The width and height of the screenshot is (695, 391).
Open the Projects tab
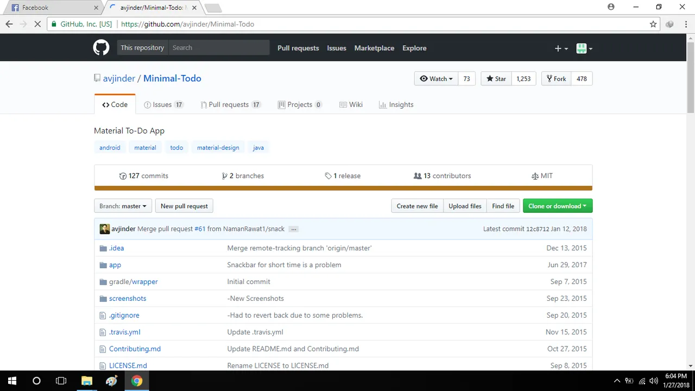(x=300, y=105)
